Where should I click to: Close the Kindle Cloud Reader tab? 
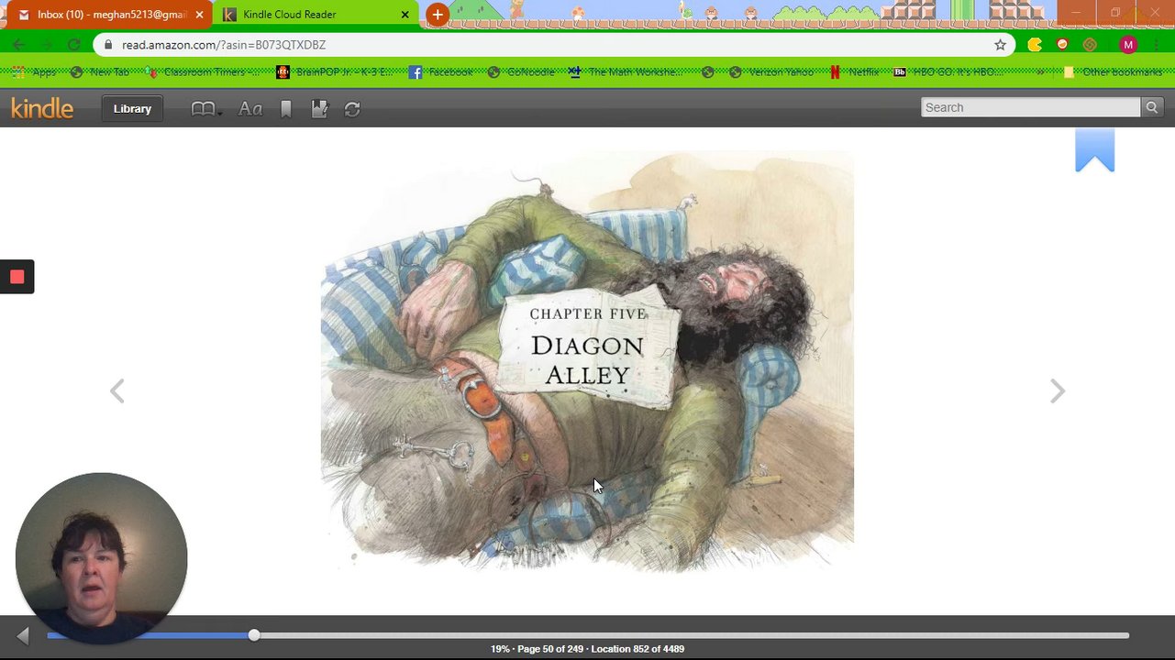tap(405, 15)
